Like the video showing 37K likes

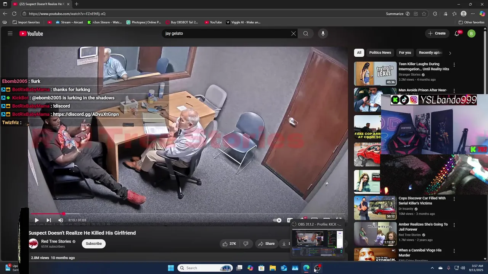[230, 244]
